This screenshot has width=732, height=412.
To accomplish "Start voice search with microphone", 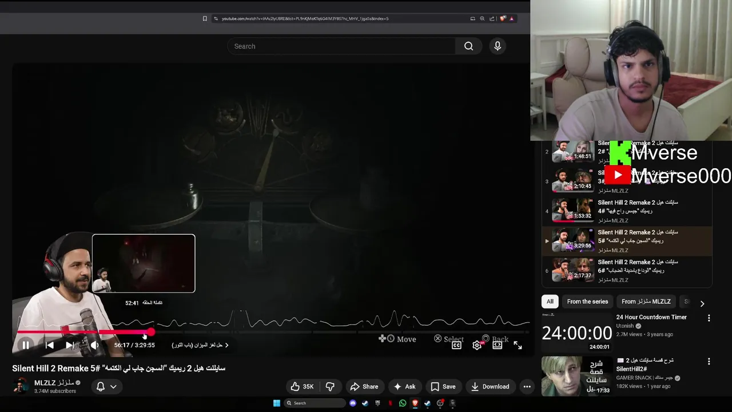I will [498, 46].
